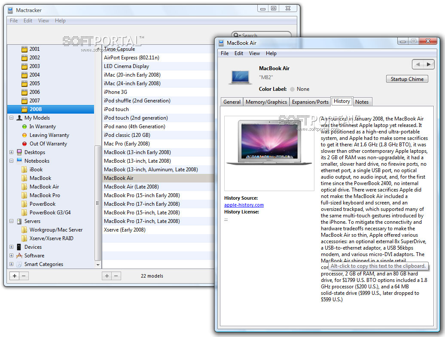Click the red Out Of Warranty icon
445x337 pixels.
(24, 144)
